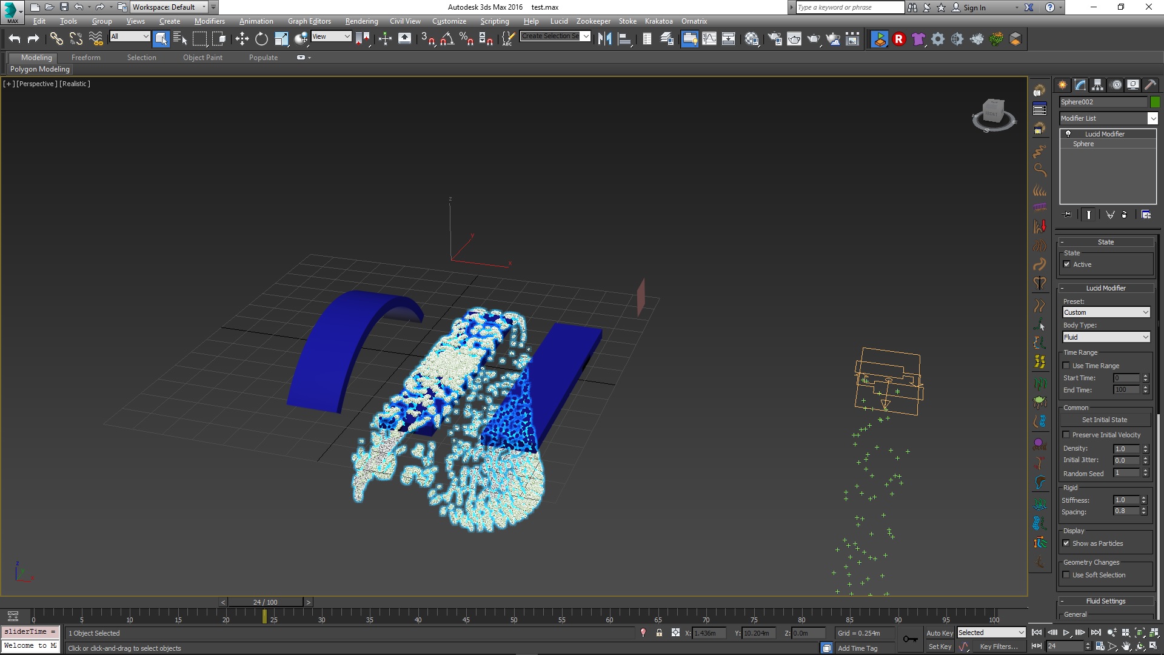1164x655 pixels.
Task: Open the Body Type dropdown
Action: (1106, 337)
